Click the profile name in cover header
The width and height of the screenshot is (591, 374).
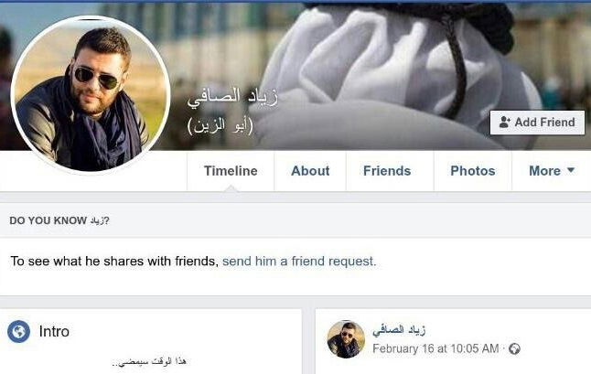232,99
